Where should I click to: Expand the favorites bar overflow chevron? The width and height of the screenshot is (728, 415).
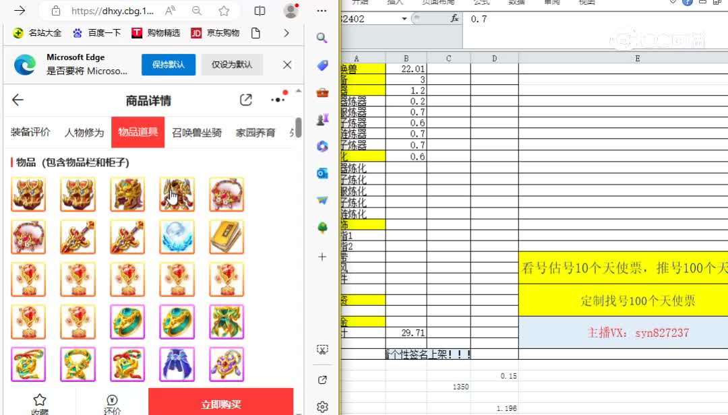286,32
